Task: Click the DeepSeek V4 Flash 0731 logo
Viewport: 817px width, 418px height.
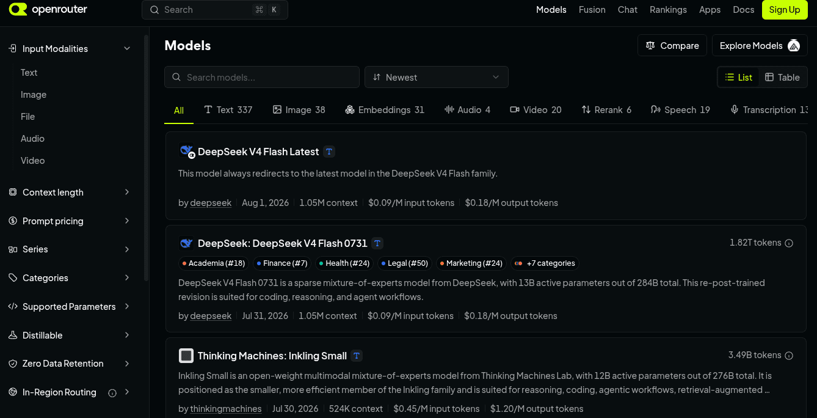Action: [186, 243]
